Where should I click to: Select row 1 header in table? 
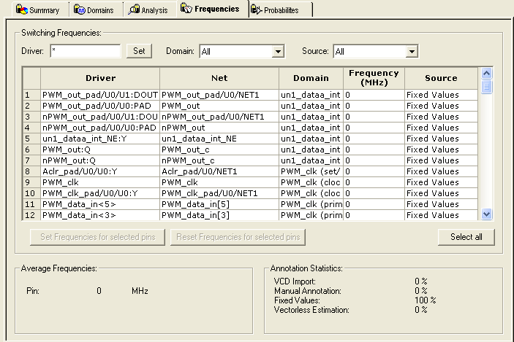[31, 95]
